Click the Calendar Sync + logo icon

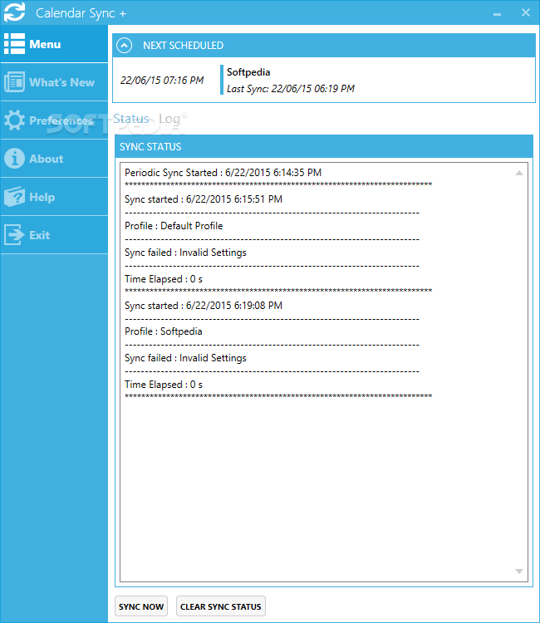(15, 12)
